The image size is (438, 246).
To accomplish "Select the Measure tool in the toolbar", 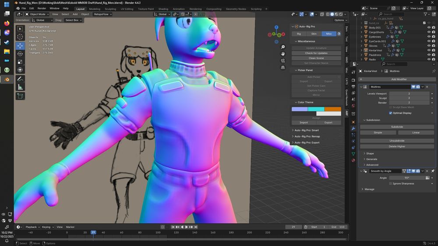I will tap(20, 87).
